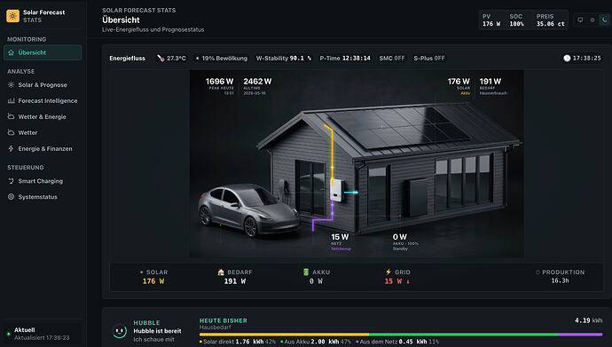The width and height of the screenshot is (612, 347).
Task: Click the 2462 W Alltime value
Action: pyautogui.click(x=257, y=81)
